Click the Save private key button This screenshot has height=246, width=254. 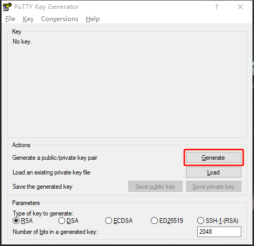click(214, 187)
